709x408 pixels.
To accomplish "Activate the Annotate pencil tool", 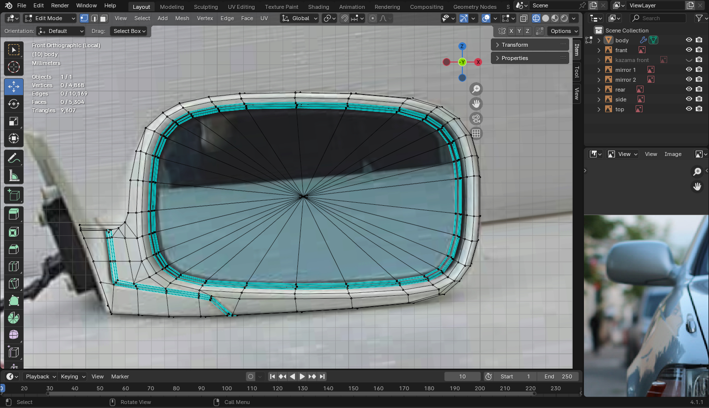I will pos(14,158).
